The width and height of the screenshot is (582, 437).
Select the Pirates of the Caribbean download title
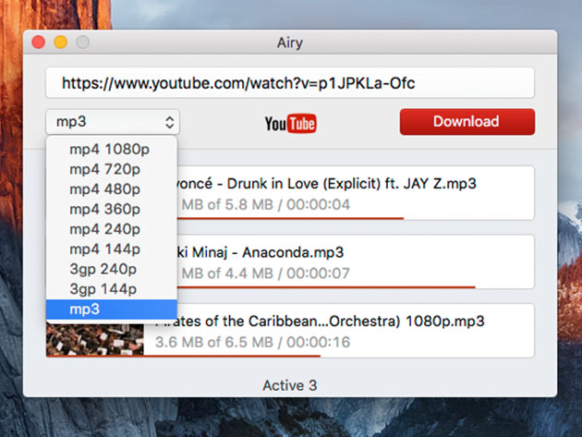320,322
